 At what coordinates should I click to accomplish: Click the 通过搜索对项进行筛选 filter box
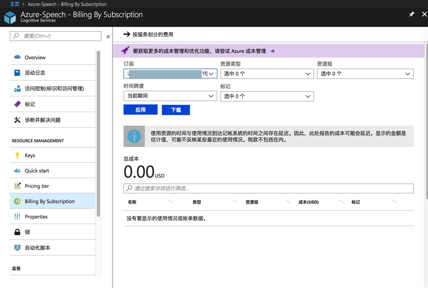click(x=269, y=188)
